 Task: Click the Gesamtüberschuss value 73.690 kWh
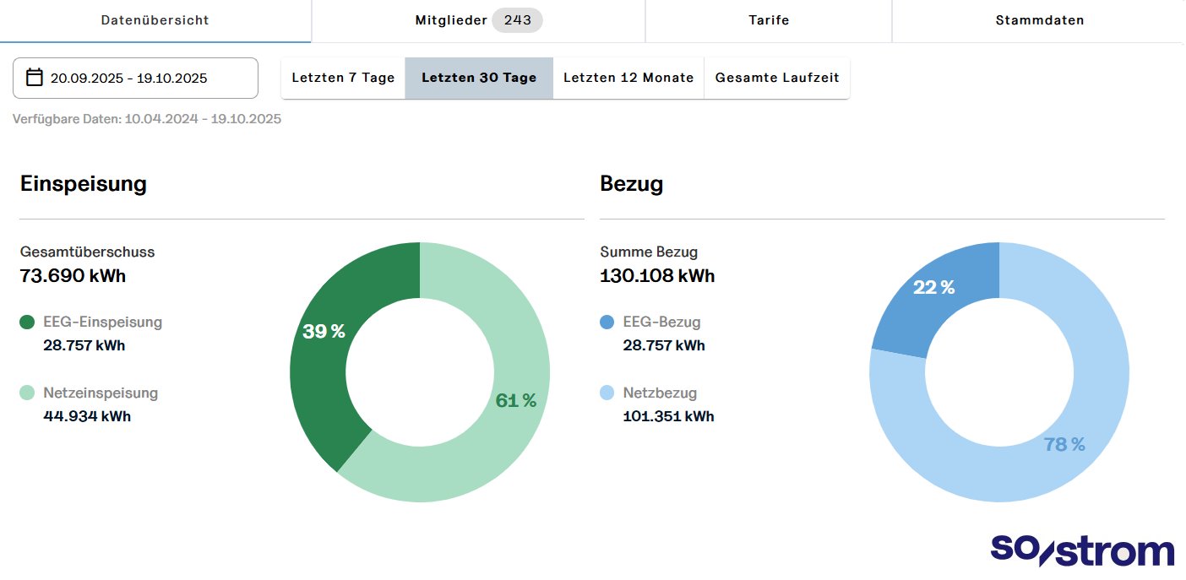[x=72, y=275]
